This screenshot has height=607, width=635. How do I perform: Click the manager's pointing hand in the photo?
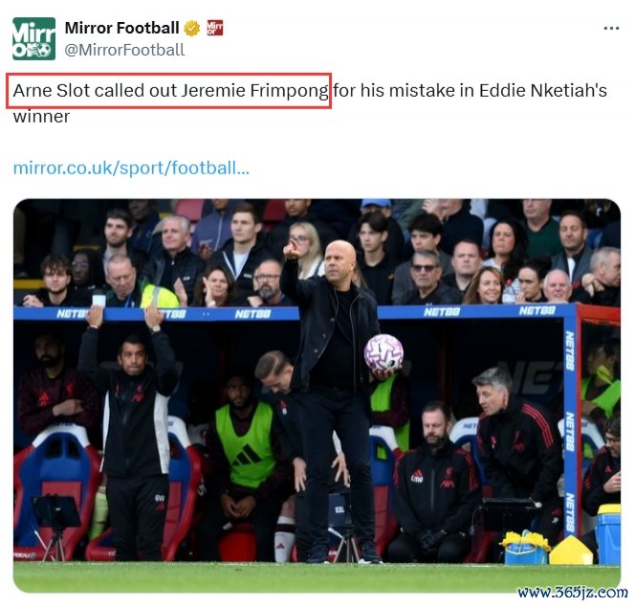click(x=291, y=250)
